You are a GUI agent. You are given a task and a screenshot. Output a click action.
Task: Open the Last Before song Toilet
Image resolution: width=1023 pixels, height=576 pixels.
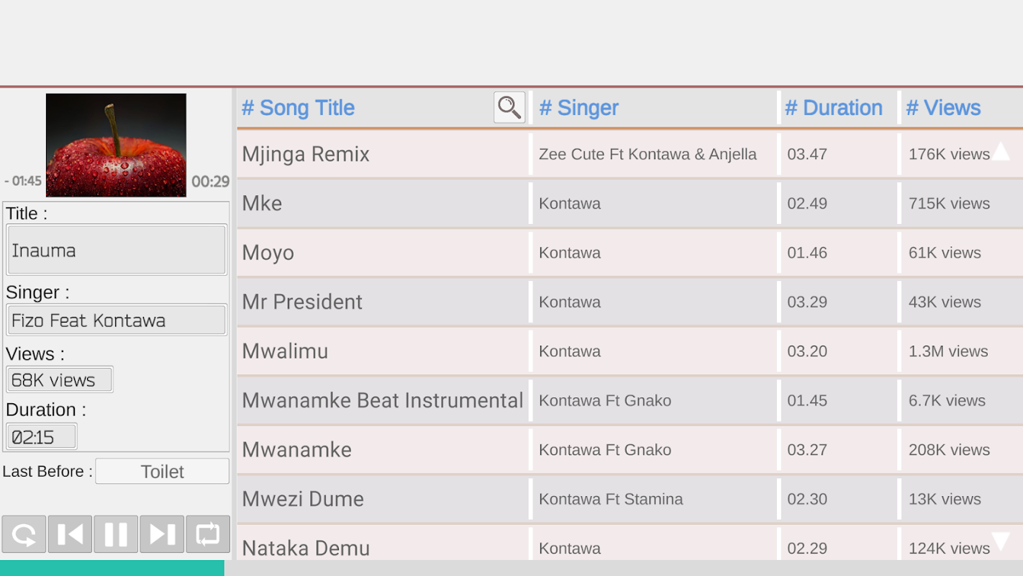coord(162,472)
